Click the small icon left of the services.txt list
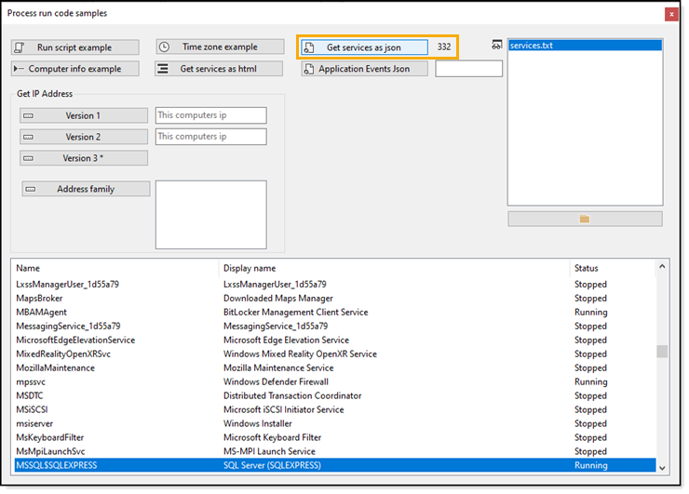689x494 pixels. (x=496, y=45)
